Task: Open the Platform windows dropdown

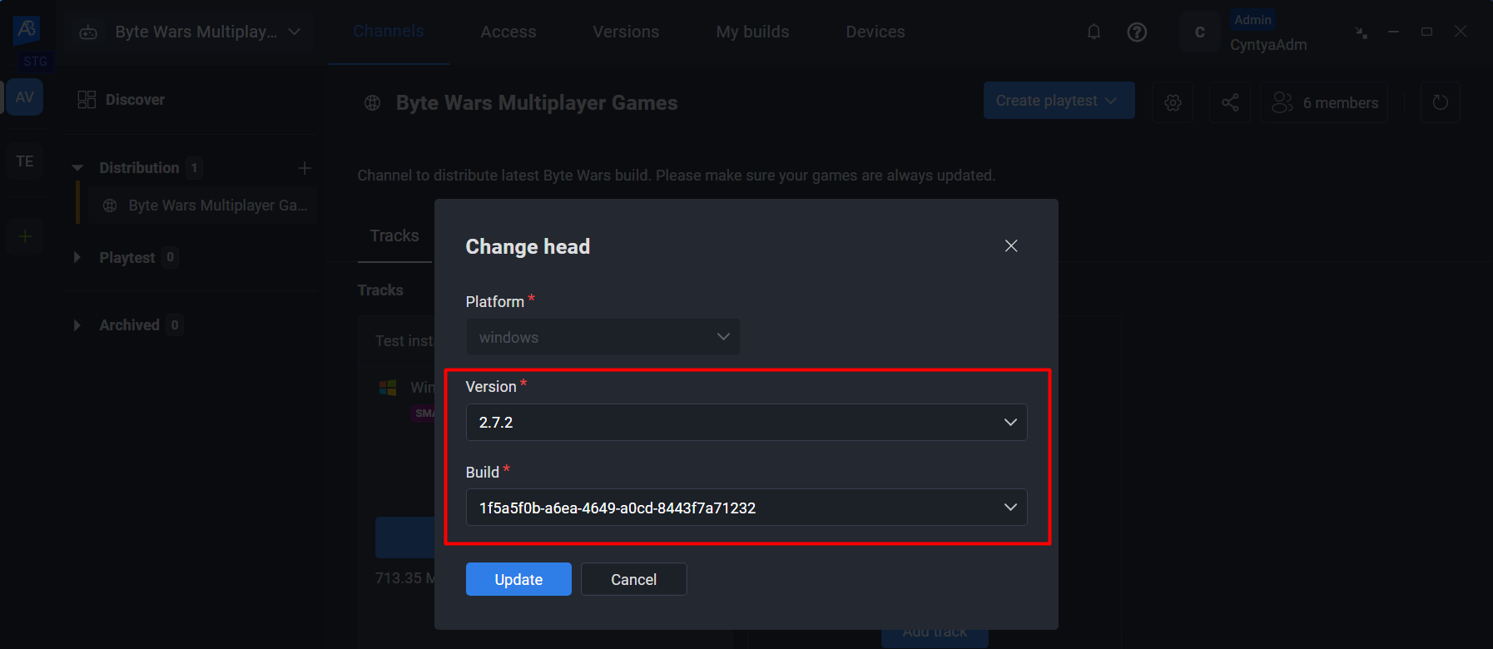Action: [x=603, y=337]
